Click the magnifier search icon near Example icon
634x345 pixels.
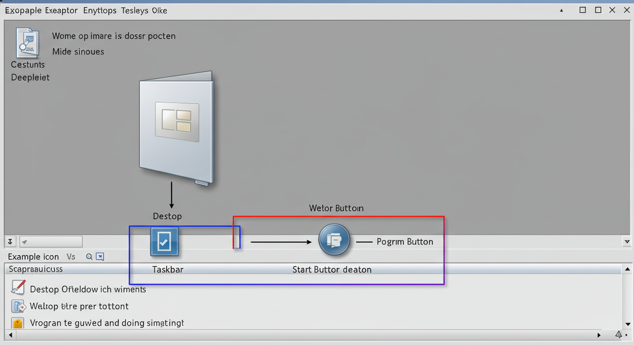88,257
